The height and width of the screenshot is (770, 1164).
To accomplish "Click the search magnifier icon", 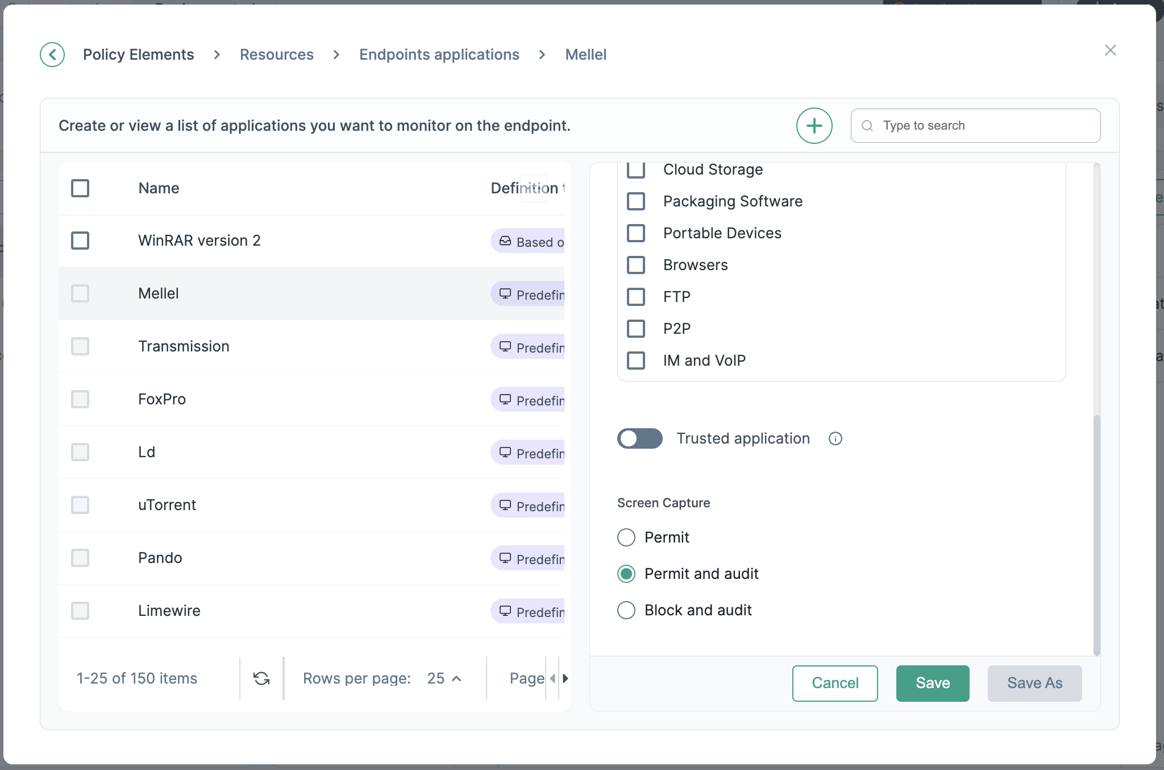I will click(867, 126).
